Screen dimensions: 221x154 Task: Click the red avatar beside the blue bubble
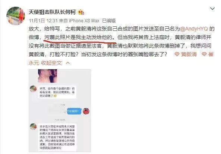coord(86,111)
